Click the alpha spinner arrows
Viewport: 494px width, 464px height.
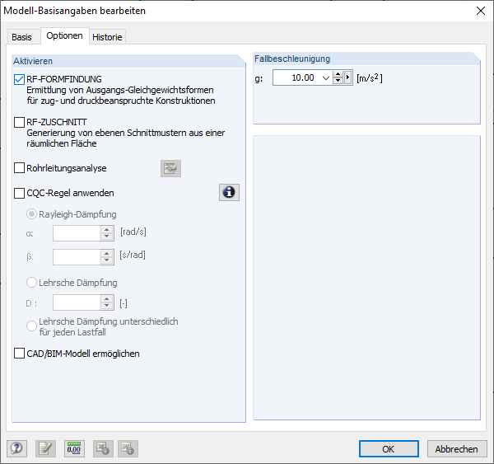107,233
